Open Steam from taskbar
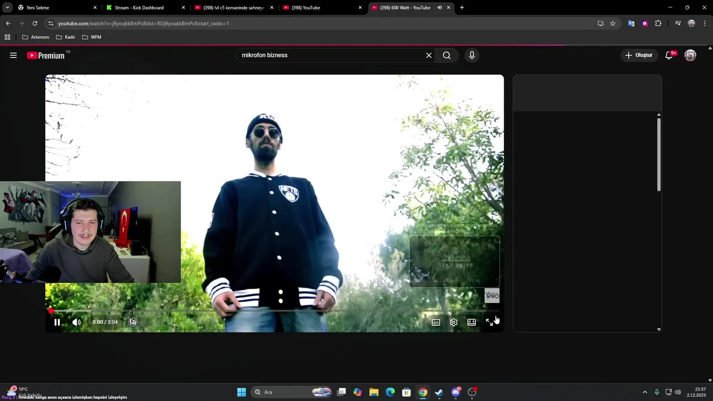Viewport: 713px width, 401px height. pyautogui.click(x=439, y=392)
